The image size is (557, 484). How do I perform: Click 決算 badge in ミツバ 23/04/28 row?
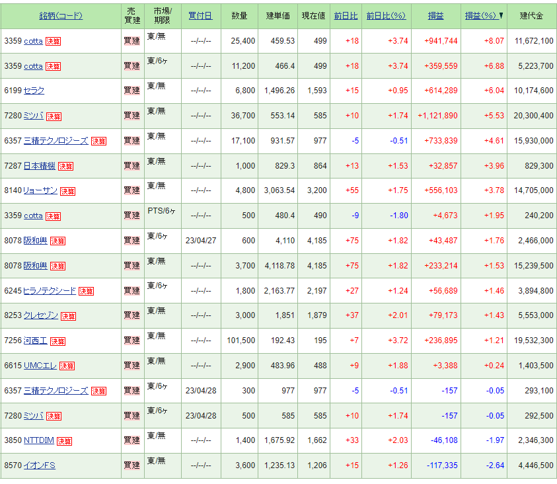coord(54,416)
